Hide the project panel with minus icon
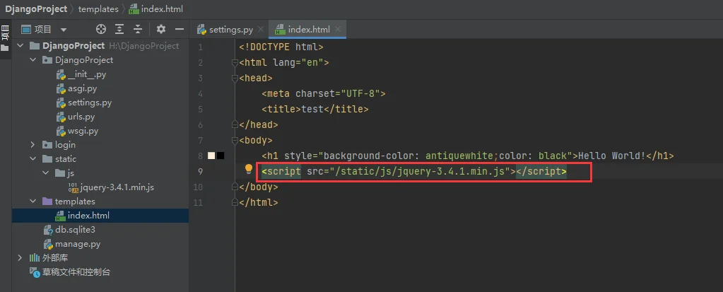The width and height of the screenshot is (723, 292). [x=180, y=30]
